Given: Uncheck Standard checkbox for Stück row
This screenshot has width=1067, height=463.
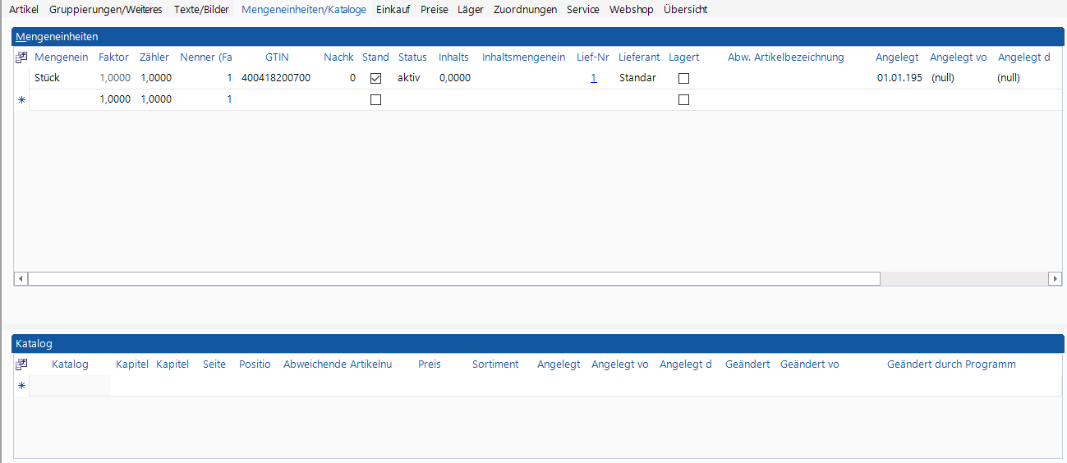Looking at the screenshot, I should pyautogui.click(x=376, y=79).
